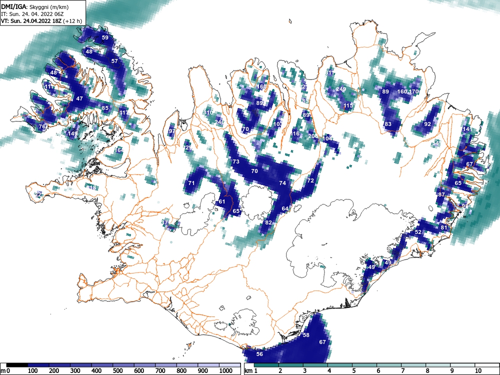The image size is (500, 375).
Task: Click the visibility value '87' on the map
Action: tap(441, 194)
